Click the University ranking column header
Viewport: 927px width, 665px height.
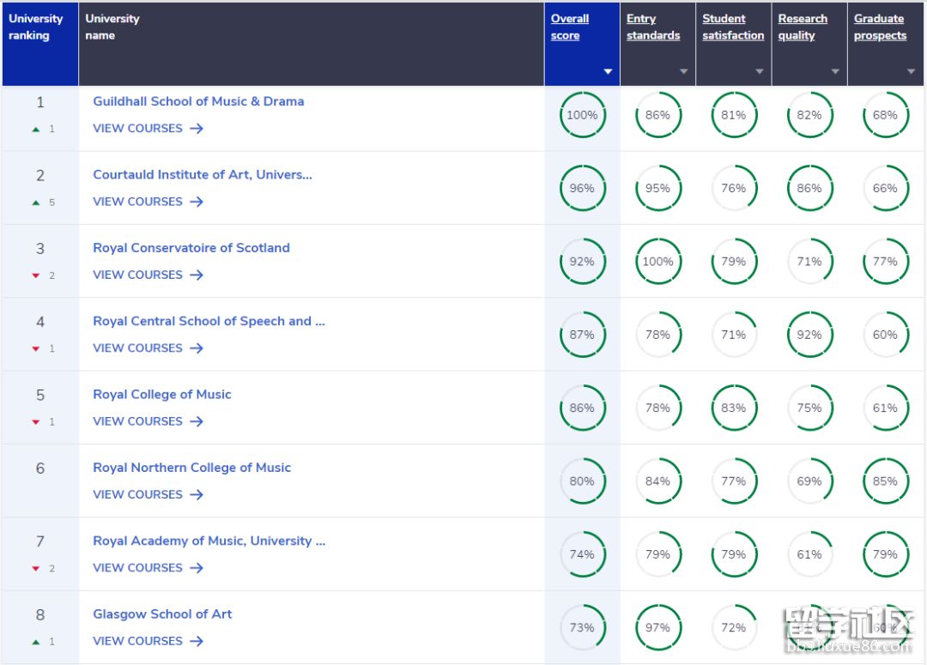click(40, 45)
